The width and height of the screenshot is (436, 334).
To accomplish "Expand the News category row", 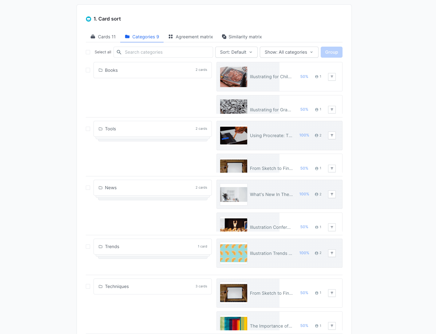I will click(153, 188).
